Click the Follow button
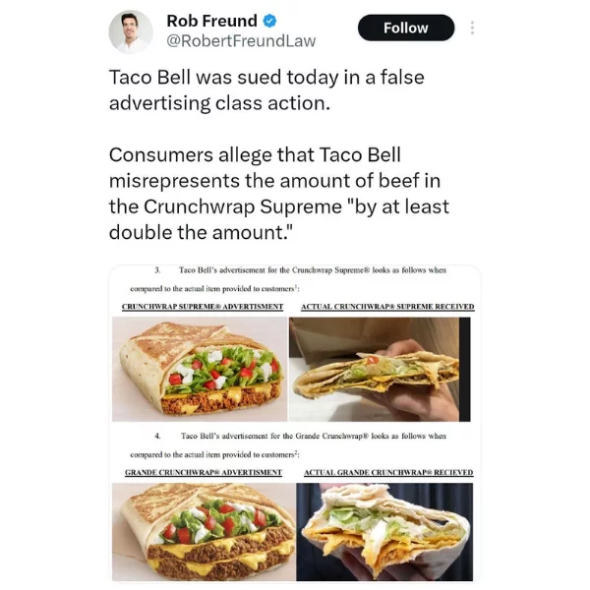 pos(406,28)
